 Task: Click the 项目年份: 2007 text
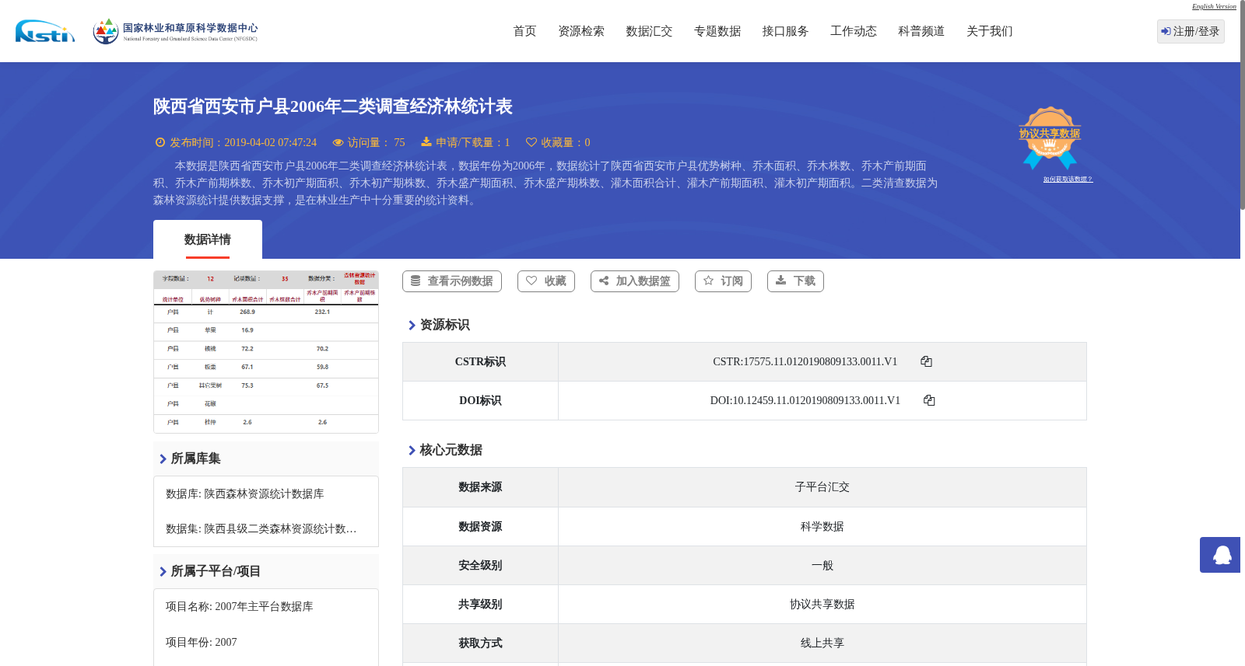[x=202, y=643]
